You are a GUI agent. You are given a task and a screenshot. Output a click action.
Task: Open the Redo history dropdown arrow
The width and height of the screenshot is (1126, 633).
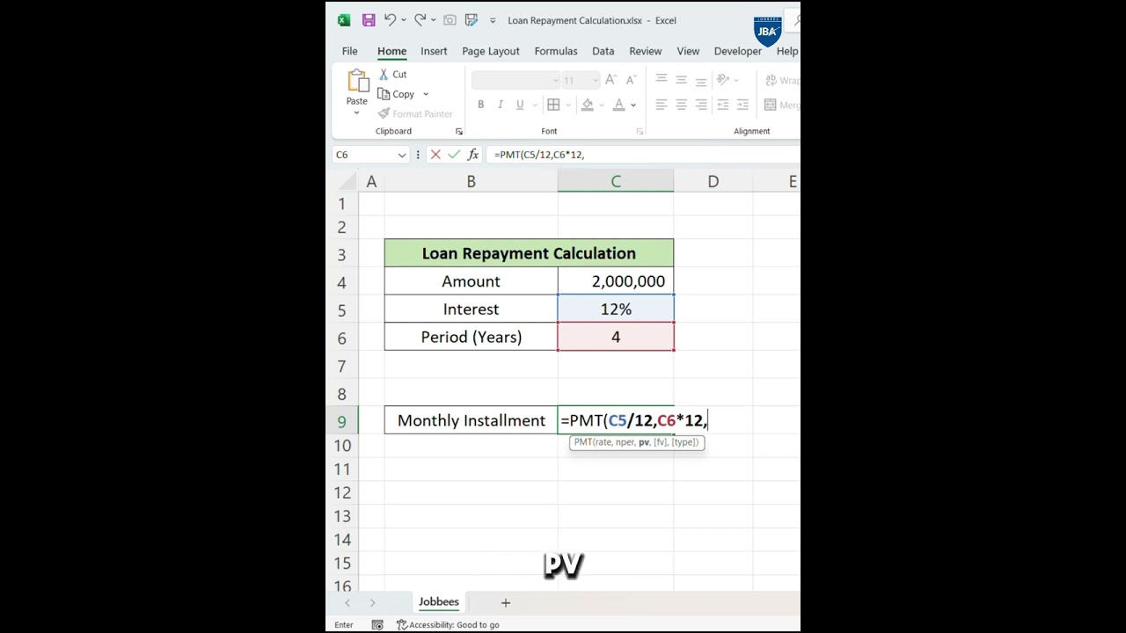[x=434, y=20]
